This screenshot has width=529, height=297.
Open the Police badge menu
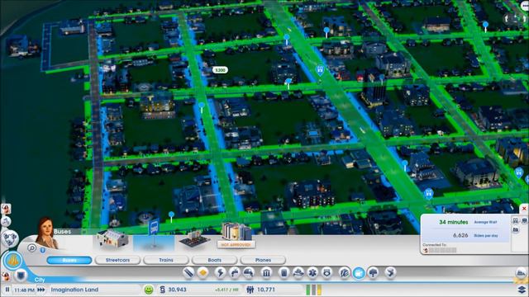click(327, 272)
